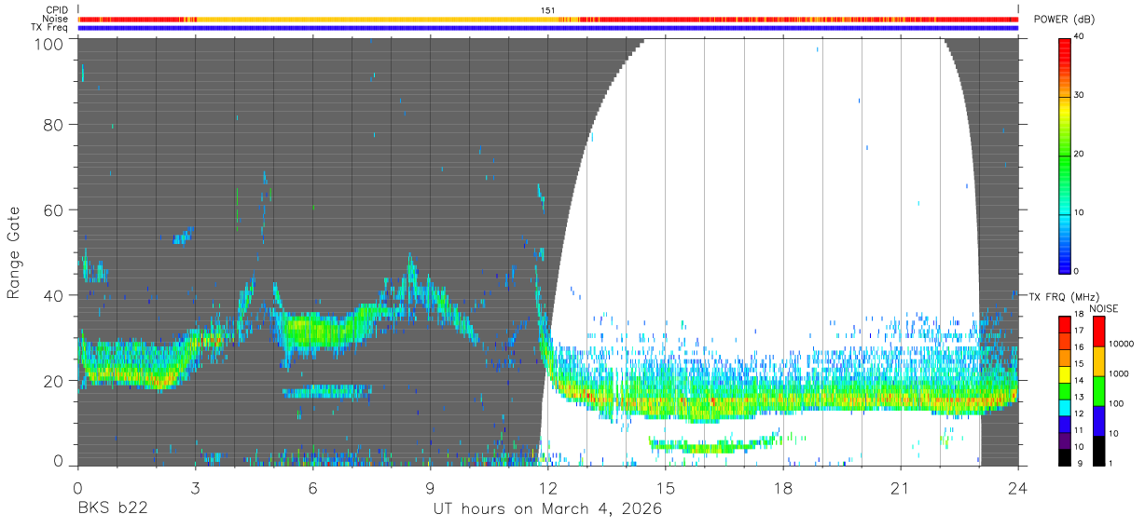Click the 100 label on NOISE scale

tap(1118, 403)
